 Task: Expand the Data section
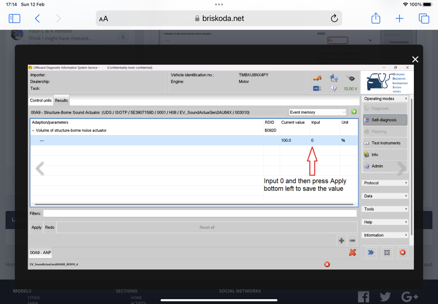385,196
